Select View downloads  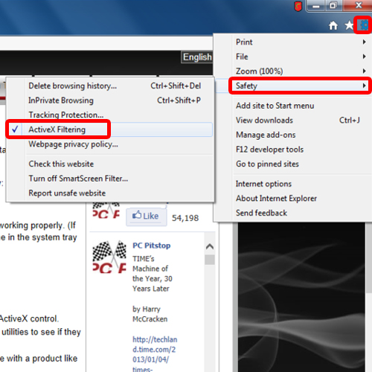[301, 121]
